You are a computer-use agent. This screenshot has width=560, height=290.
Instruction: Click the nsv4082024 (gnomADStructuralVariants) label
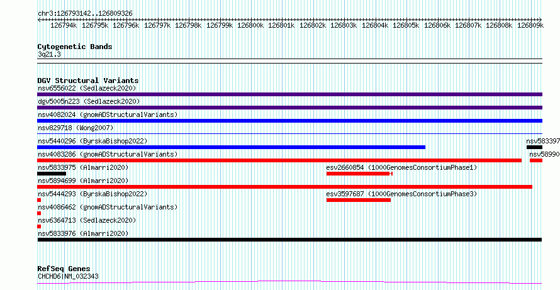tap(108, 114)
